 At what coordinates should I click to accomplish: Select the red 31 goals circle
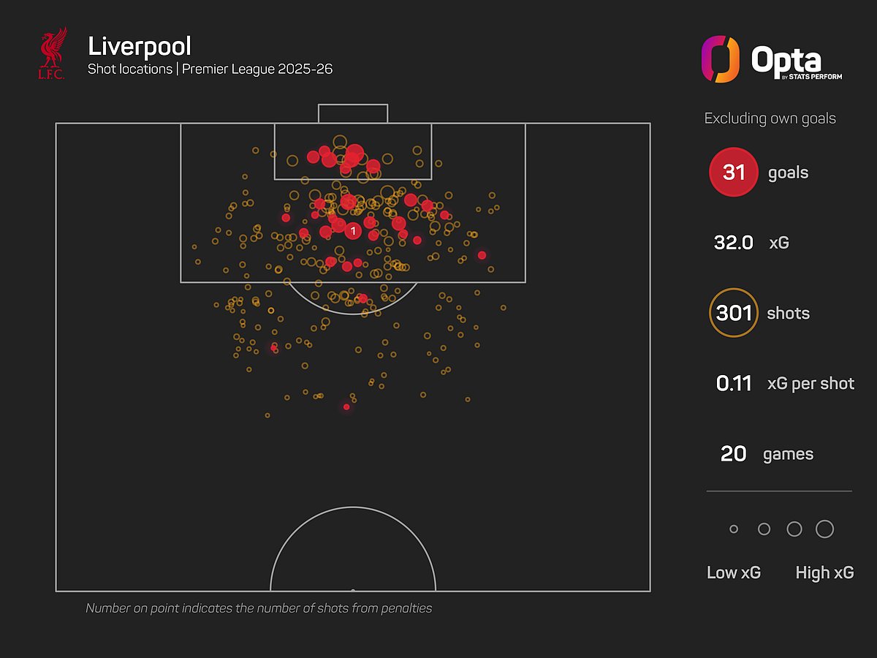[x=734, y=173]
